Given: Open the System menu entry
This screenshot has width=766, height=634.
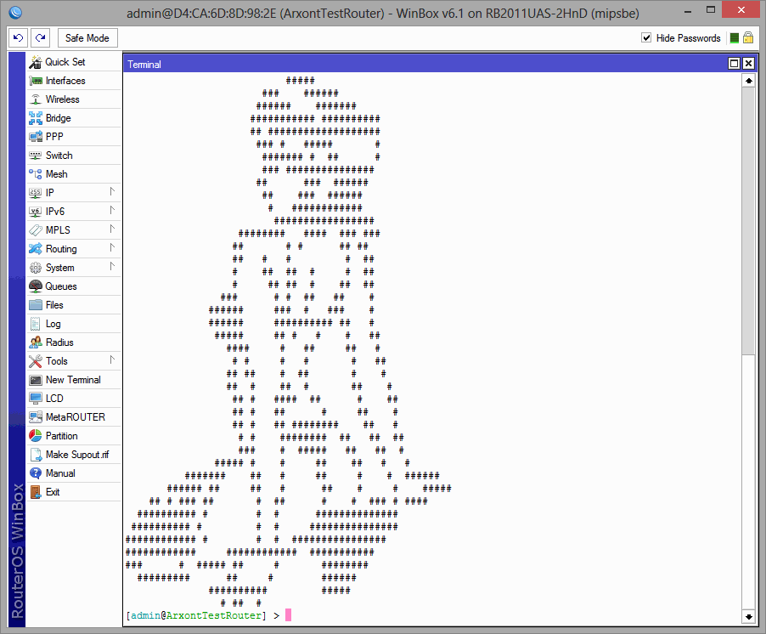Looking at the screenshot, I should (59, 268).
